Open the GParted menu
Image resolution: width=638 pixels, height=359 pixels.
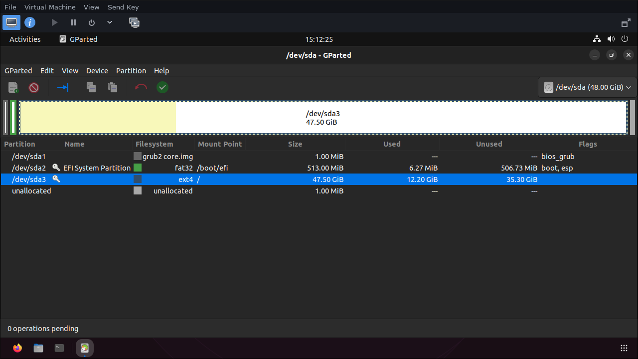18,71
